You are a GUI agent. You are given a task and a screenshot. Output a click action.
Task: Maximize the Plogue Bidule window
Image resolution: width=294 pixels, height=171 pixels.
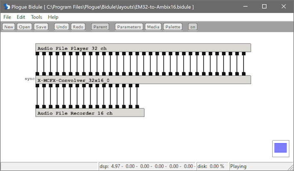pyautogui.click(x=264, y=6)
